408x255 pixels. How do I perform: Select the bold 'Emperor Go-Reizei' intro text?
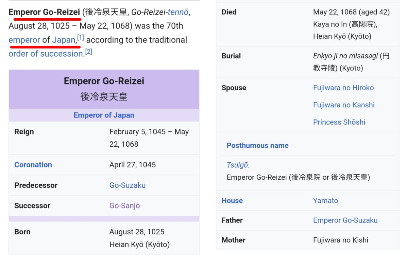coord(44,12)
